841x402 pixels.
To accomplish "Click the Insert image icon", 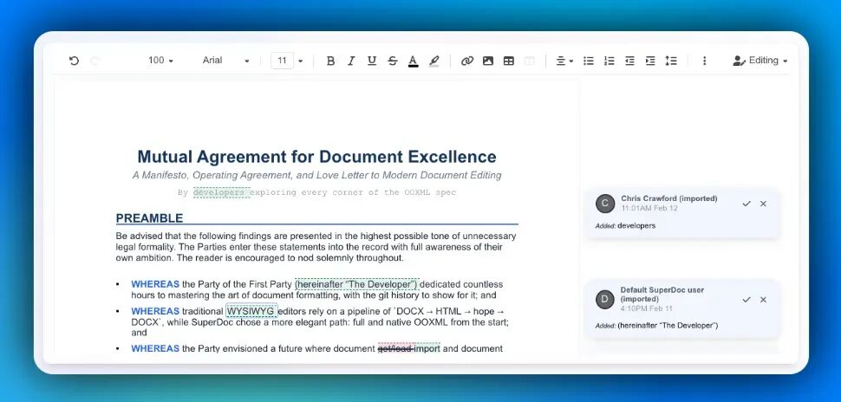I will (x=488, y=61).
